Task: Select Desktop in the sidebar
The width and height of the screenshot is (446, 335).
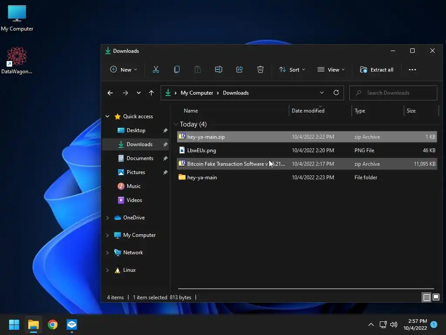Action: (135, 130)
